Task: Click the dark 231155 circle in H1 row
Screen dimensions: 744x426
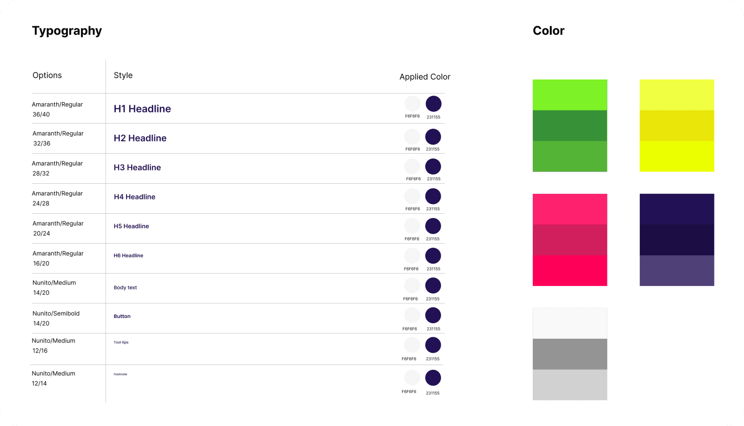Action: [434, 104]
